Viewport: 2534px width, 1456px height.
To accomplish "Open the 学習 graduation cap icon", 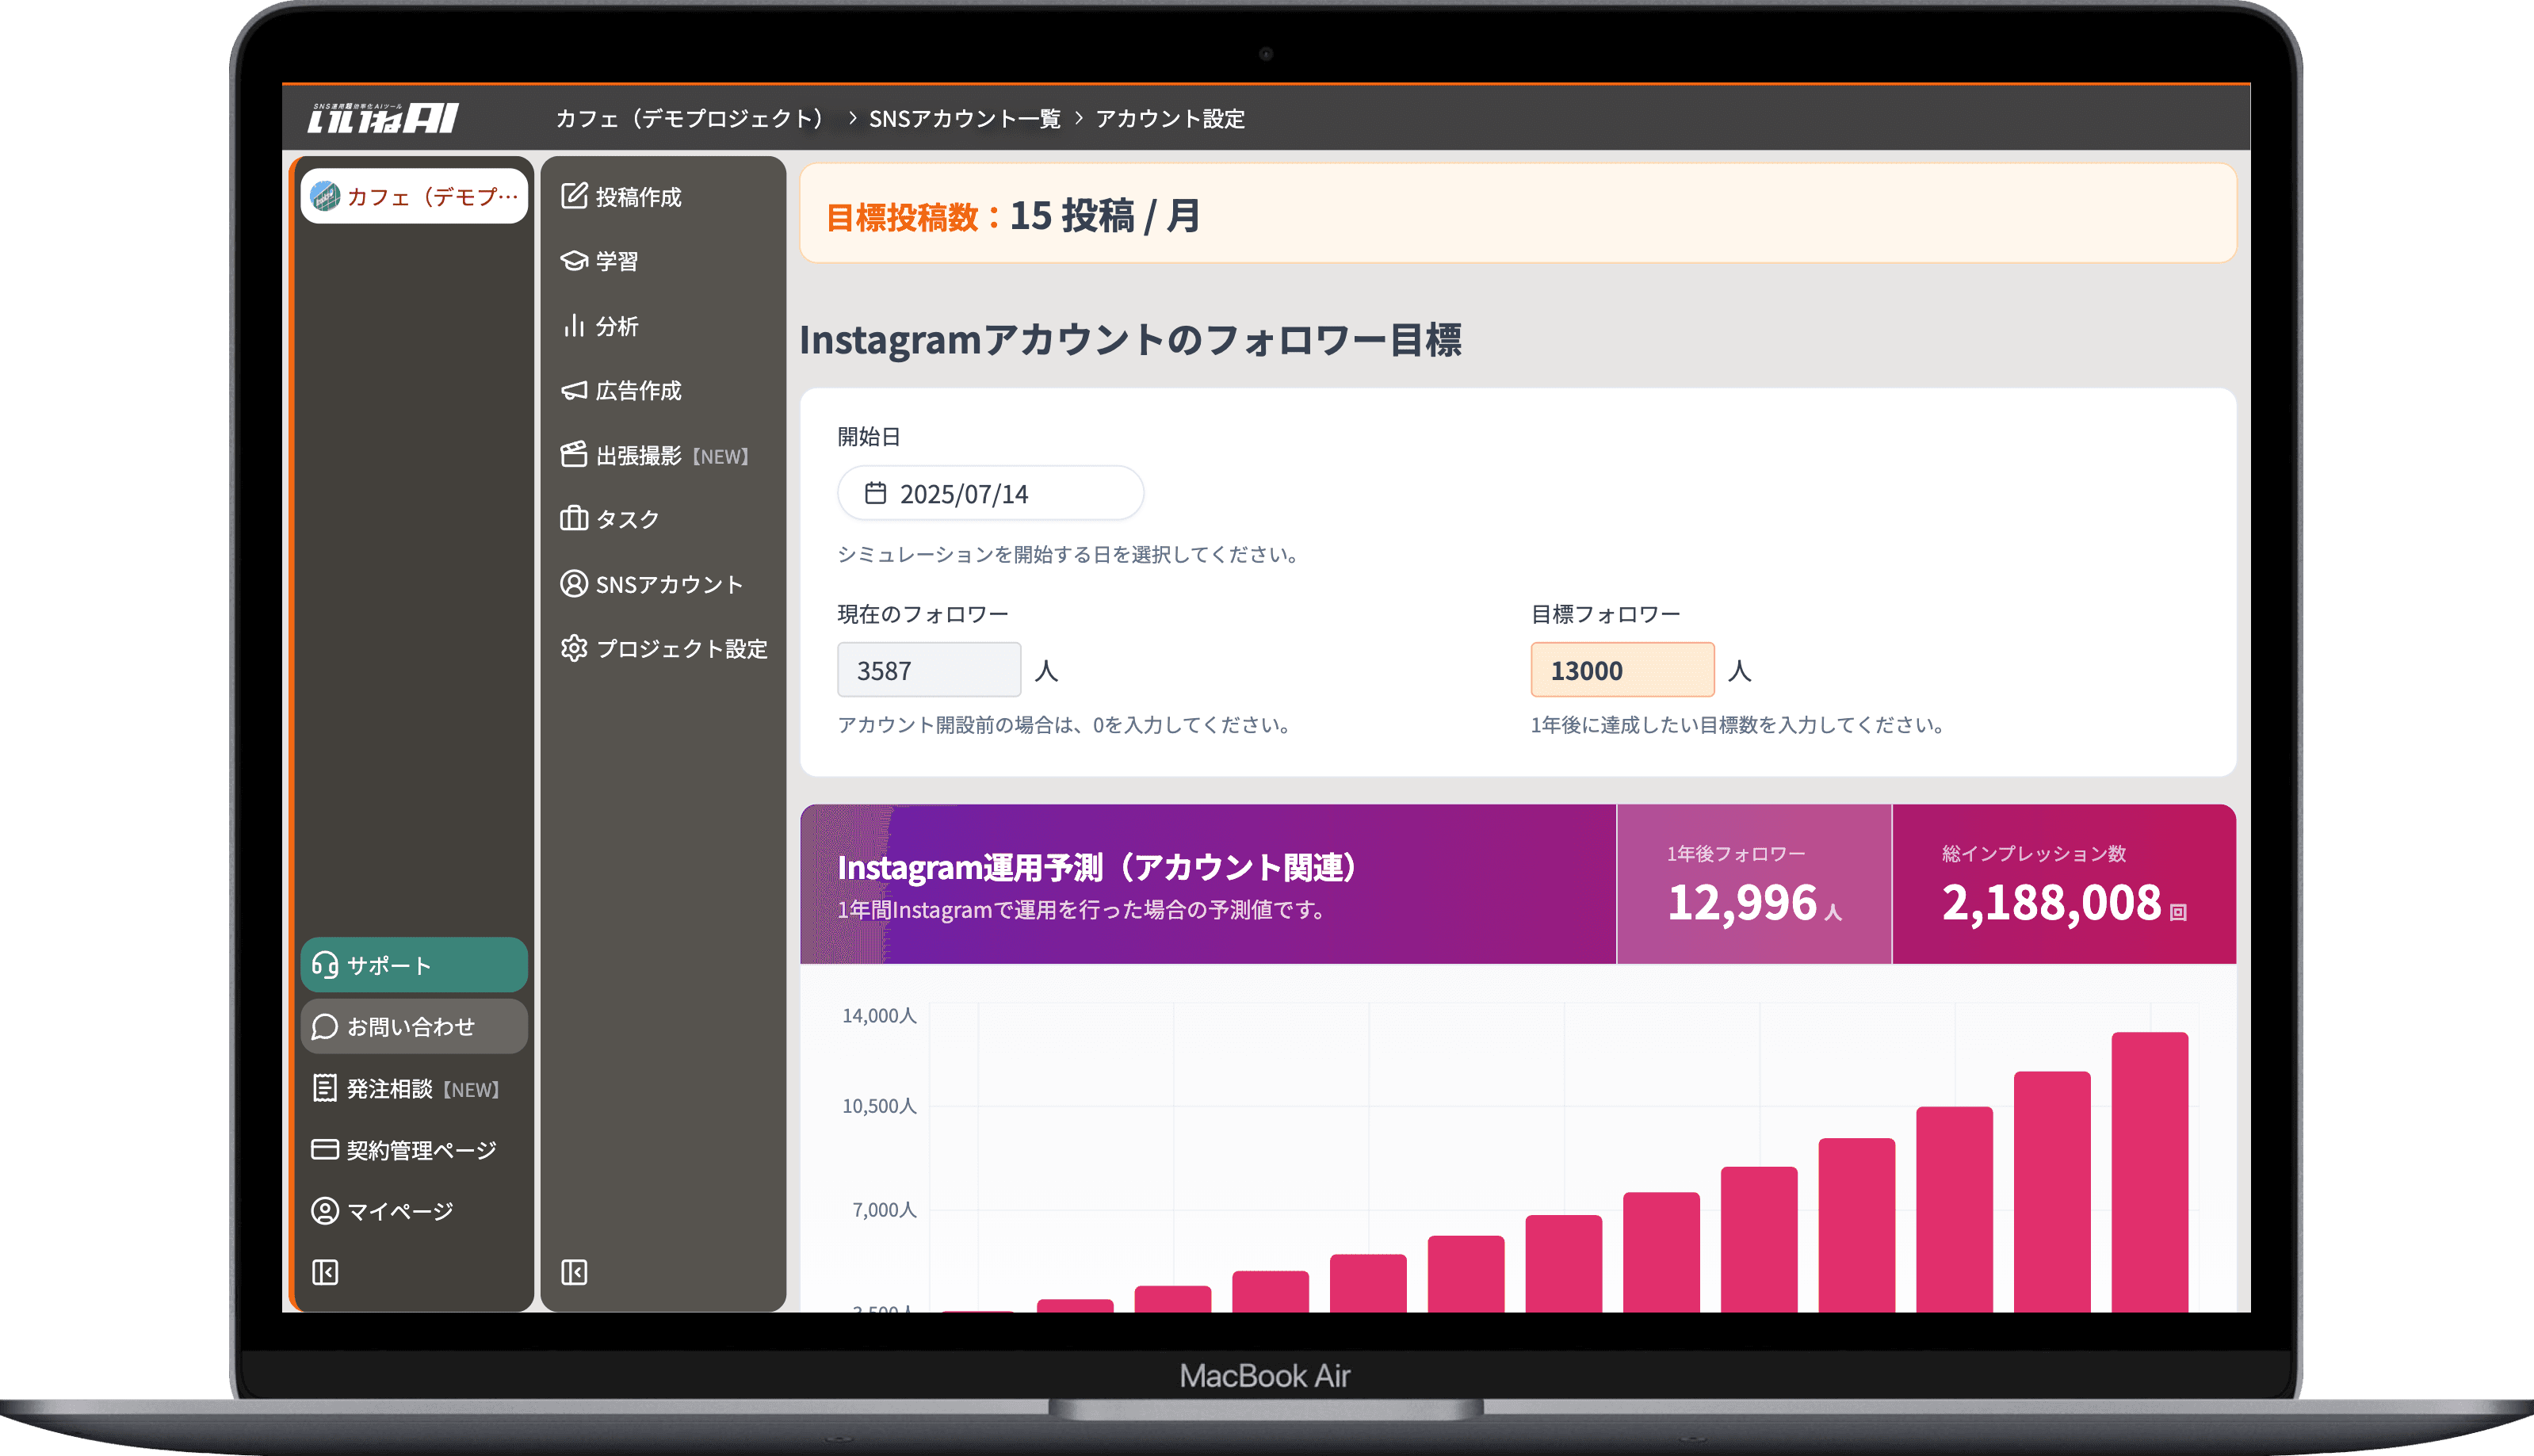I will coord(574,261).
